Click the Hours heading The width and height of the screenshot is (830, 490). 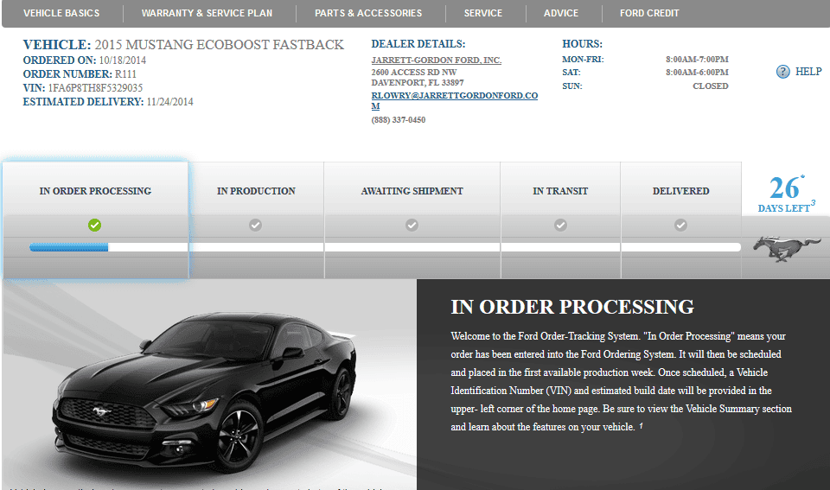[x=582, y=44]
